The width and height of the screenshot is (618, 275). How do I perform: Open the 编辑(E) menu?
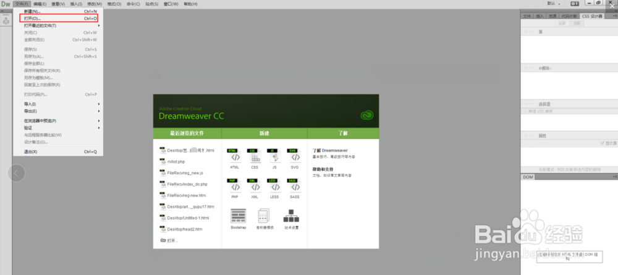[x=40, y=4]
